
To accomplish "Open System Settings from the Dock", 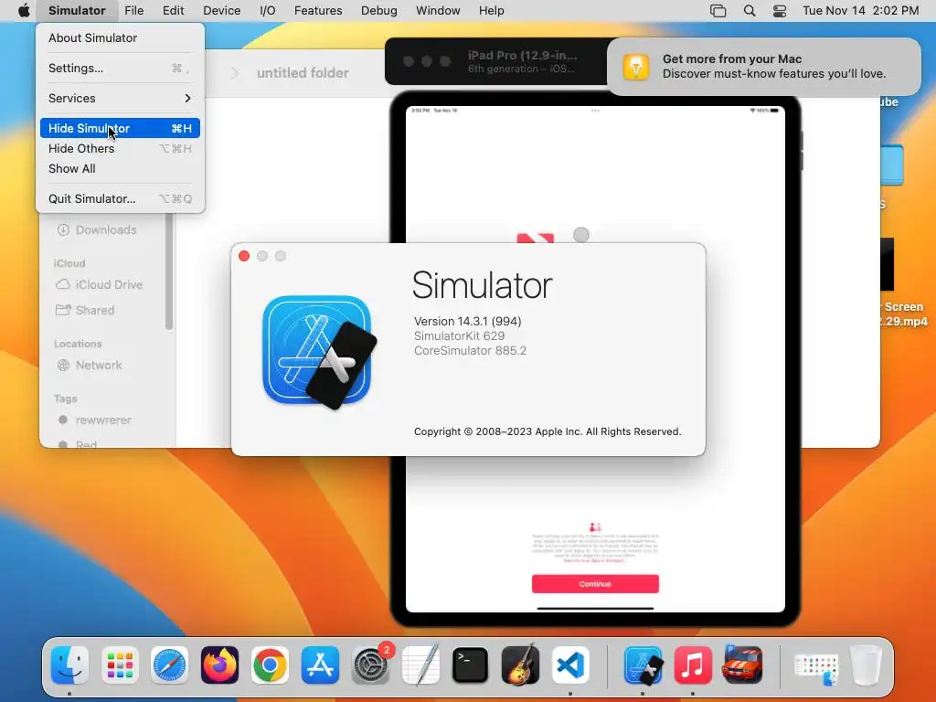I will 370,665.
